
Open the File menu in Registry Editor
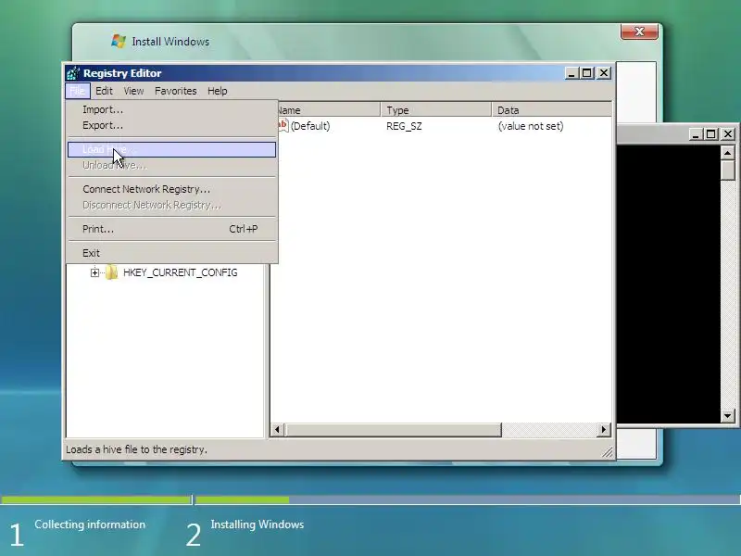coord(77,91)
